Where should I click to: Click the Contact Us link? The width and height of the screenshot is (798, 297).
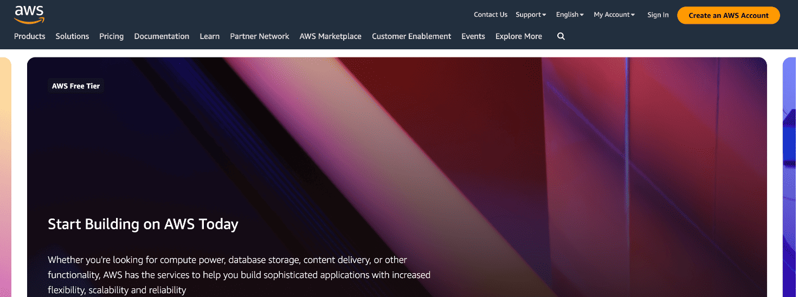click(491, 15)
